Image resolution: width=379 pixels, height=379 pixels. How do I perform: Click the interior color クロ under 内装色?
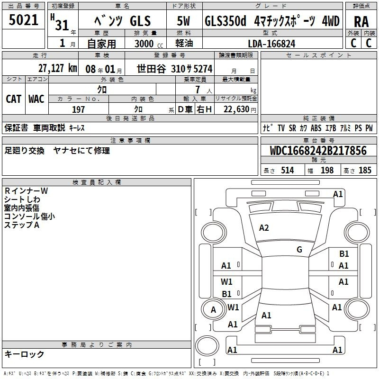138,109
